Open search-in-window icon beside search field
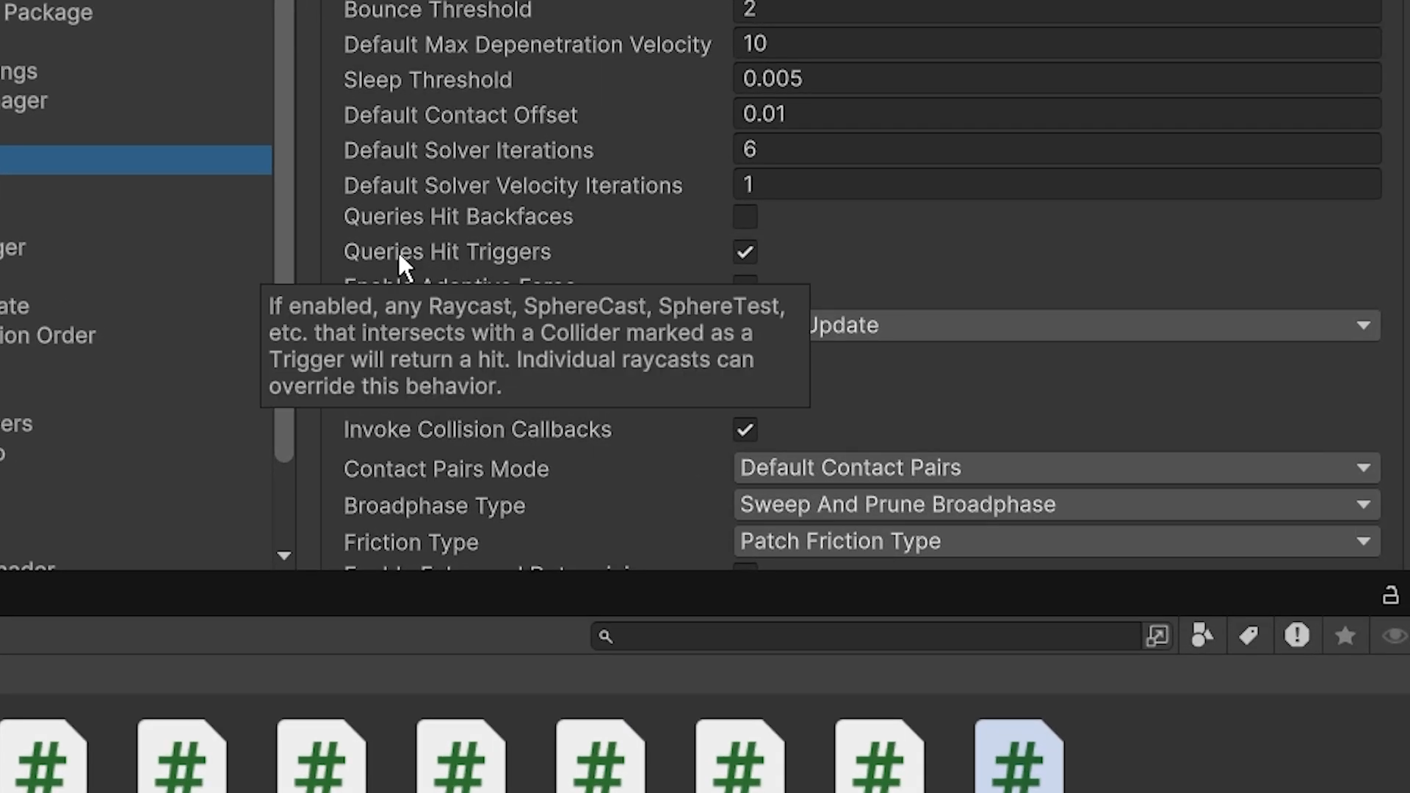This screenshot has width=1410, height=793. pyautogui.click(x=1157, y=636)
